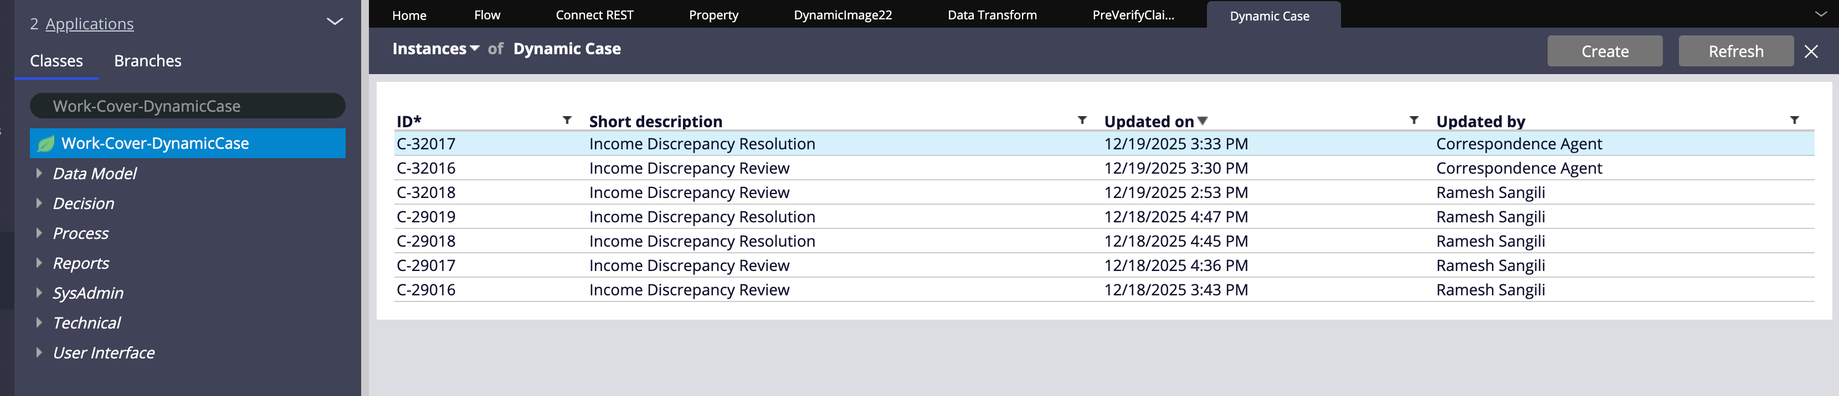Open the Short description column filter
Viewport: 1839px width, 396px height.
tap(1082, 121)
